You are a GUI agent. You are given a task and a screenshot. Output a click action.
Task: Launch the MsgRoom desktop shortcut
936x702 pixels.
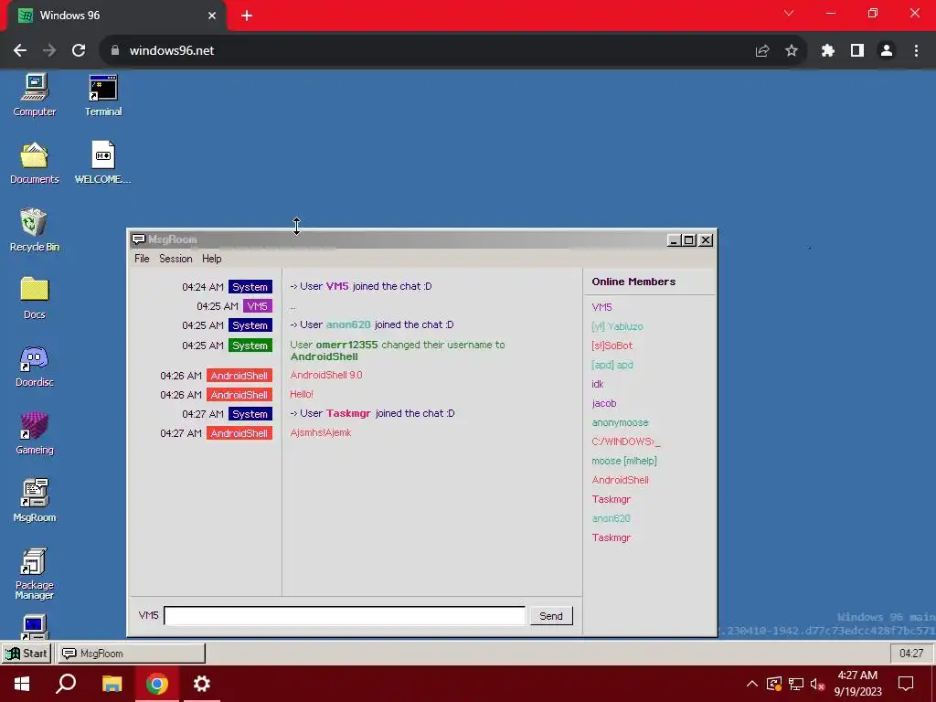coord(34,501)
